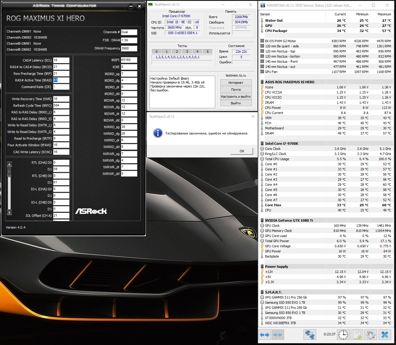Click the CAS Write Latency (tCWL) field

click(61, 152)
